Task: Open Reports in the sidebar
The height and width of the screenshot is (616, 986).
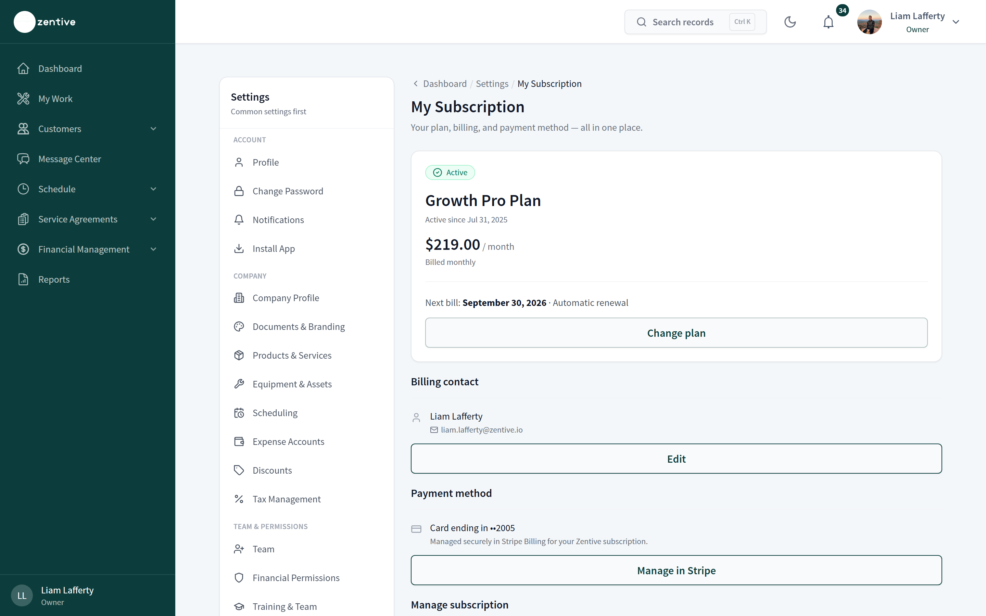Action: pos(88,280)
